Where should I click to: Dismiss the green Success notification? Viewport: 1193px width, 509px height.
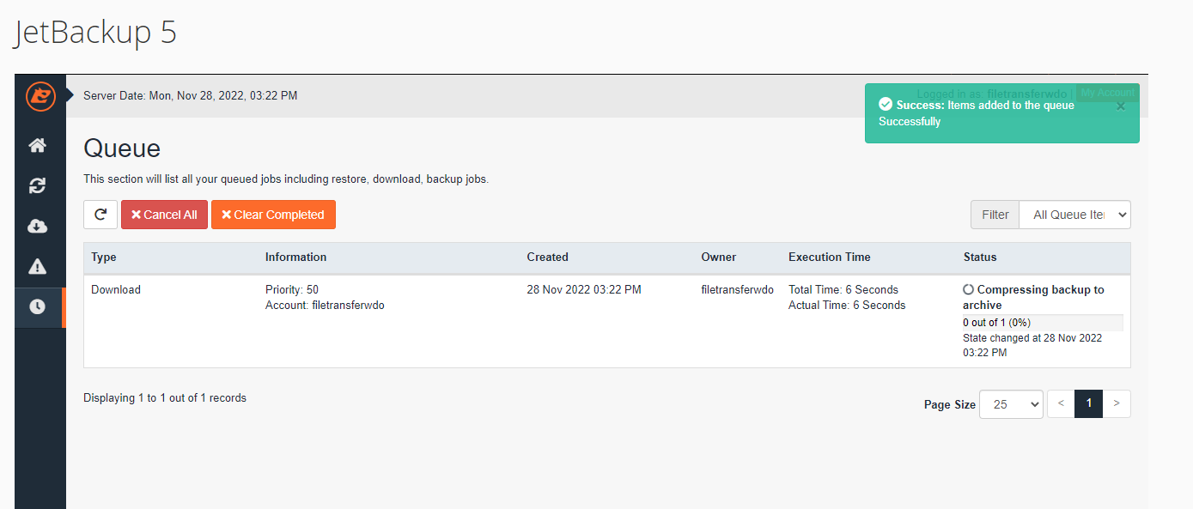[1120, 106]
